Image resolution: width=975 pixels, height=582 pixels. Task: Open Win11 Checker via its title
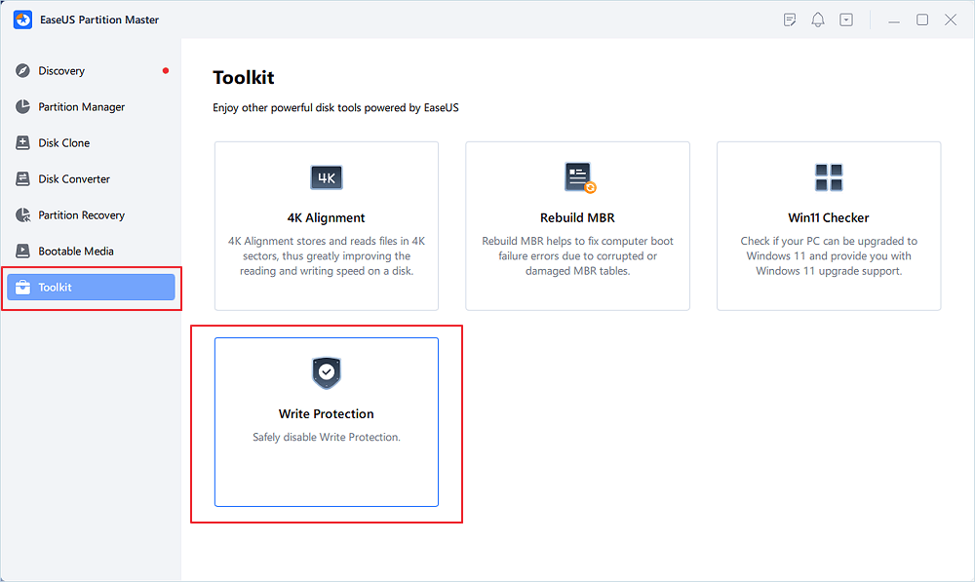pos(829,218)
